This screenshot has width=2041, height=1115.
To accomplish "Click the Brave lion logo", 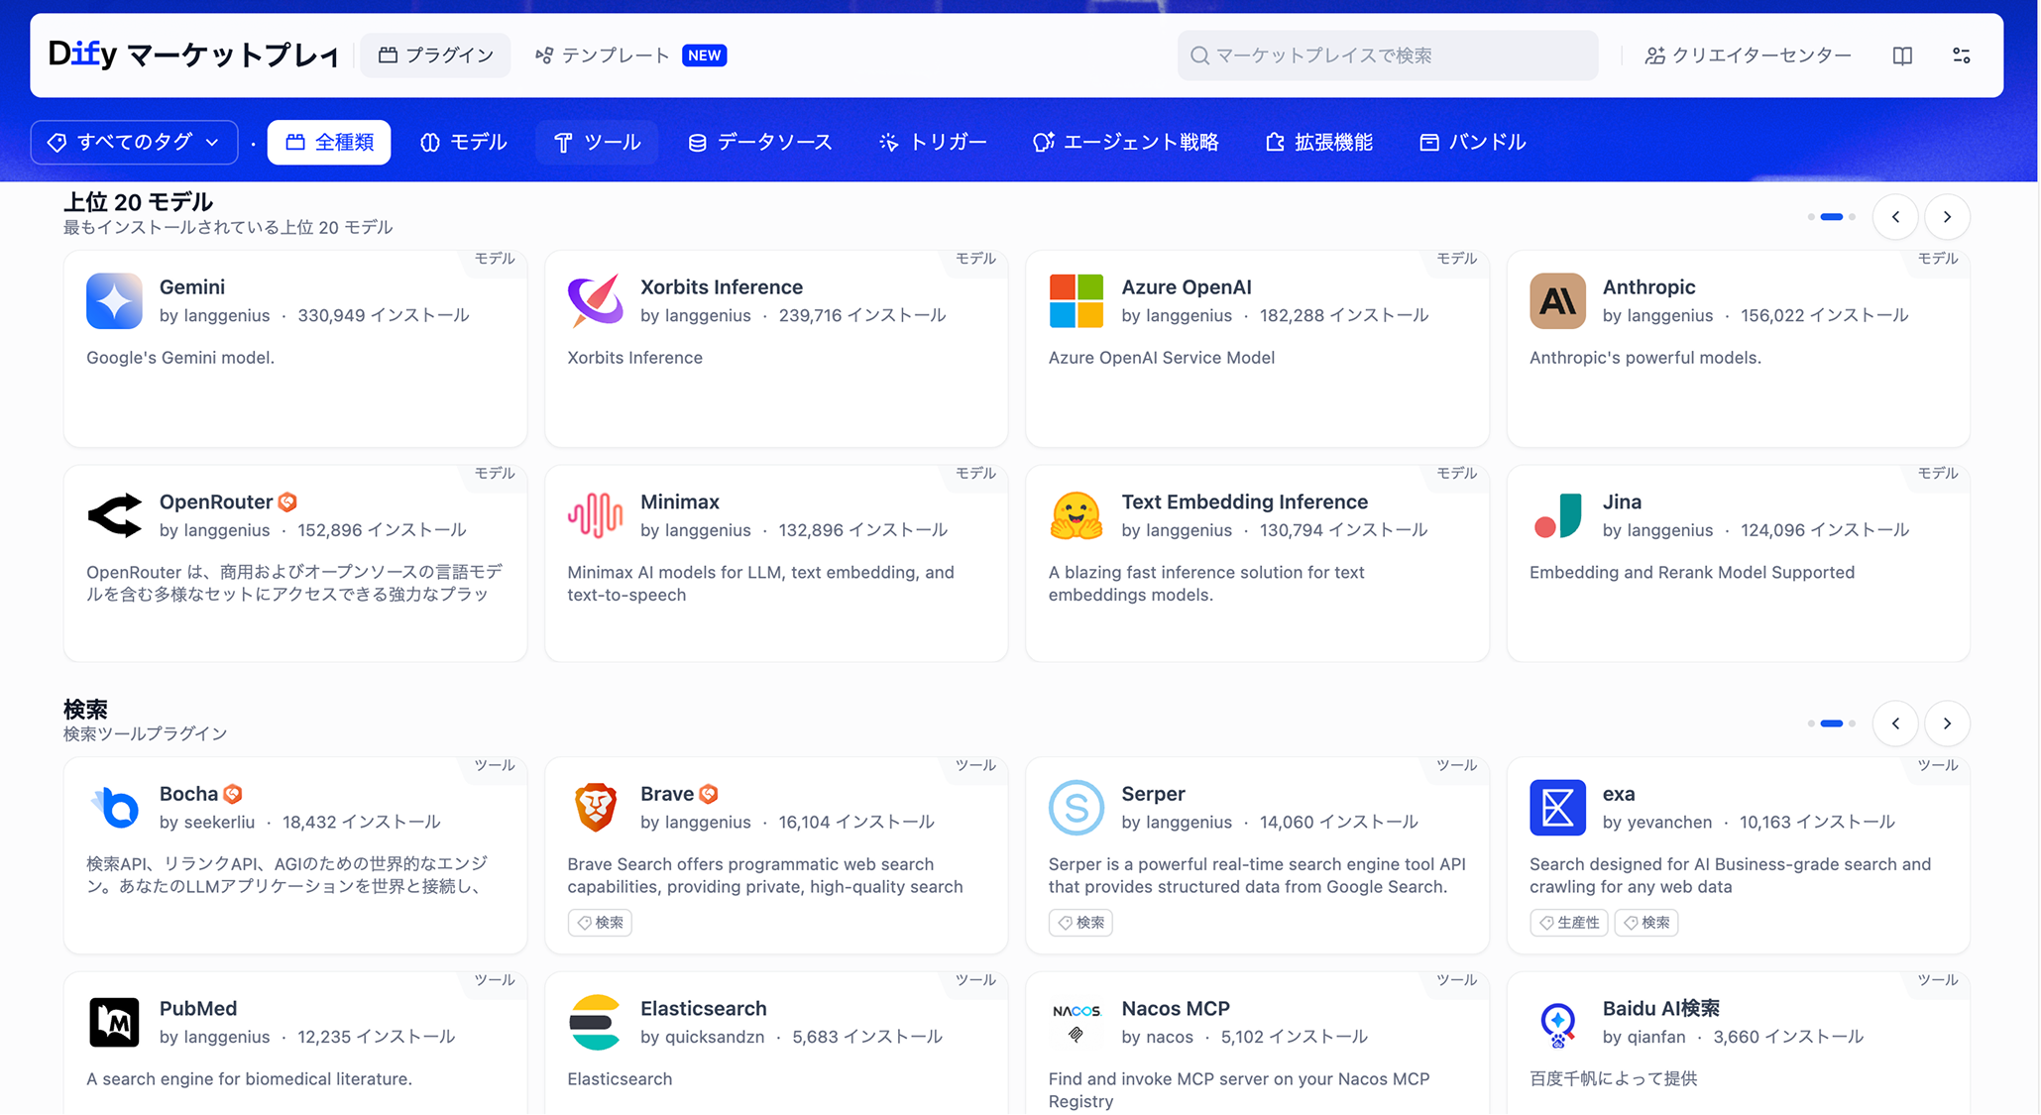I will point(595,807).
